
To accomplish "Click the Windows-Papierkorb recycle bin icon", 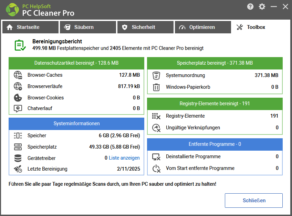I will tap(156, 87).
